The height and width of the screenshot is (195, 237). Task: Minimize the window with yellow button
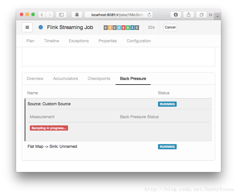27,14
